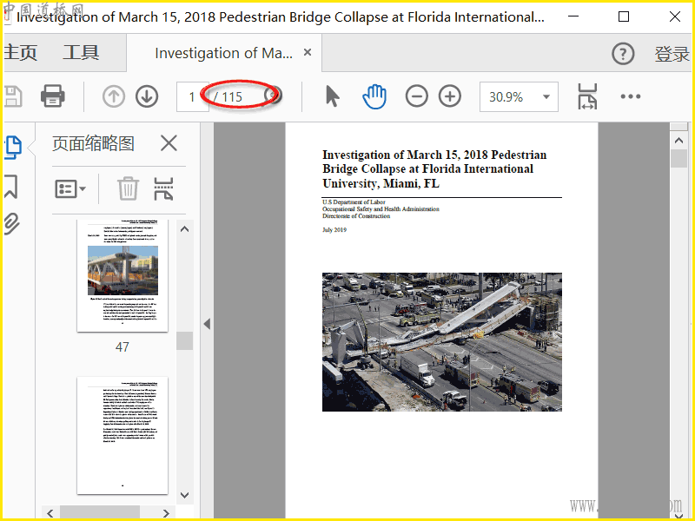Close the 页面缩略图 panel
Image resolution: width=695 pixels, height=521 pixels.
coord(169,143)
